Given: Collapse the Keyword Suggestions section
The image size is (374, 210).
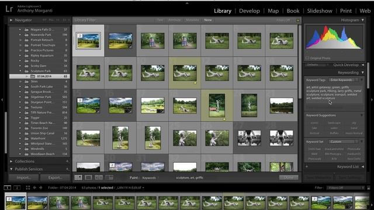Looking at the screenshot, I should [362, 116].
